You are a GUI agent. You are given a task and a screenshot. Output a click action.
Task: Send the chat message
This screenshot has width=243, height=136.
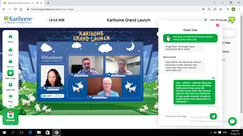[213, 116]
